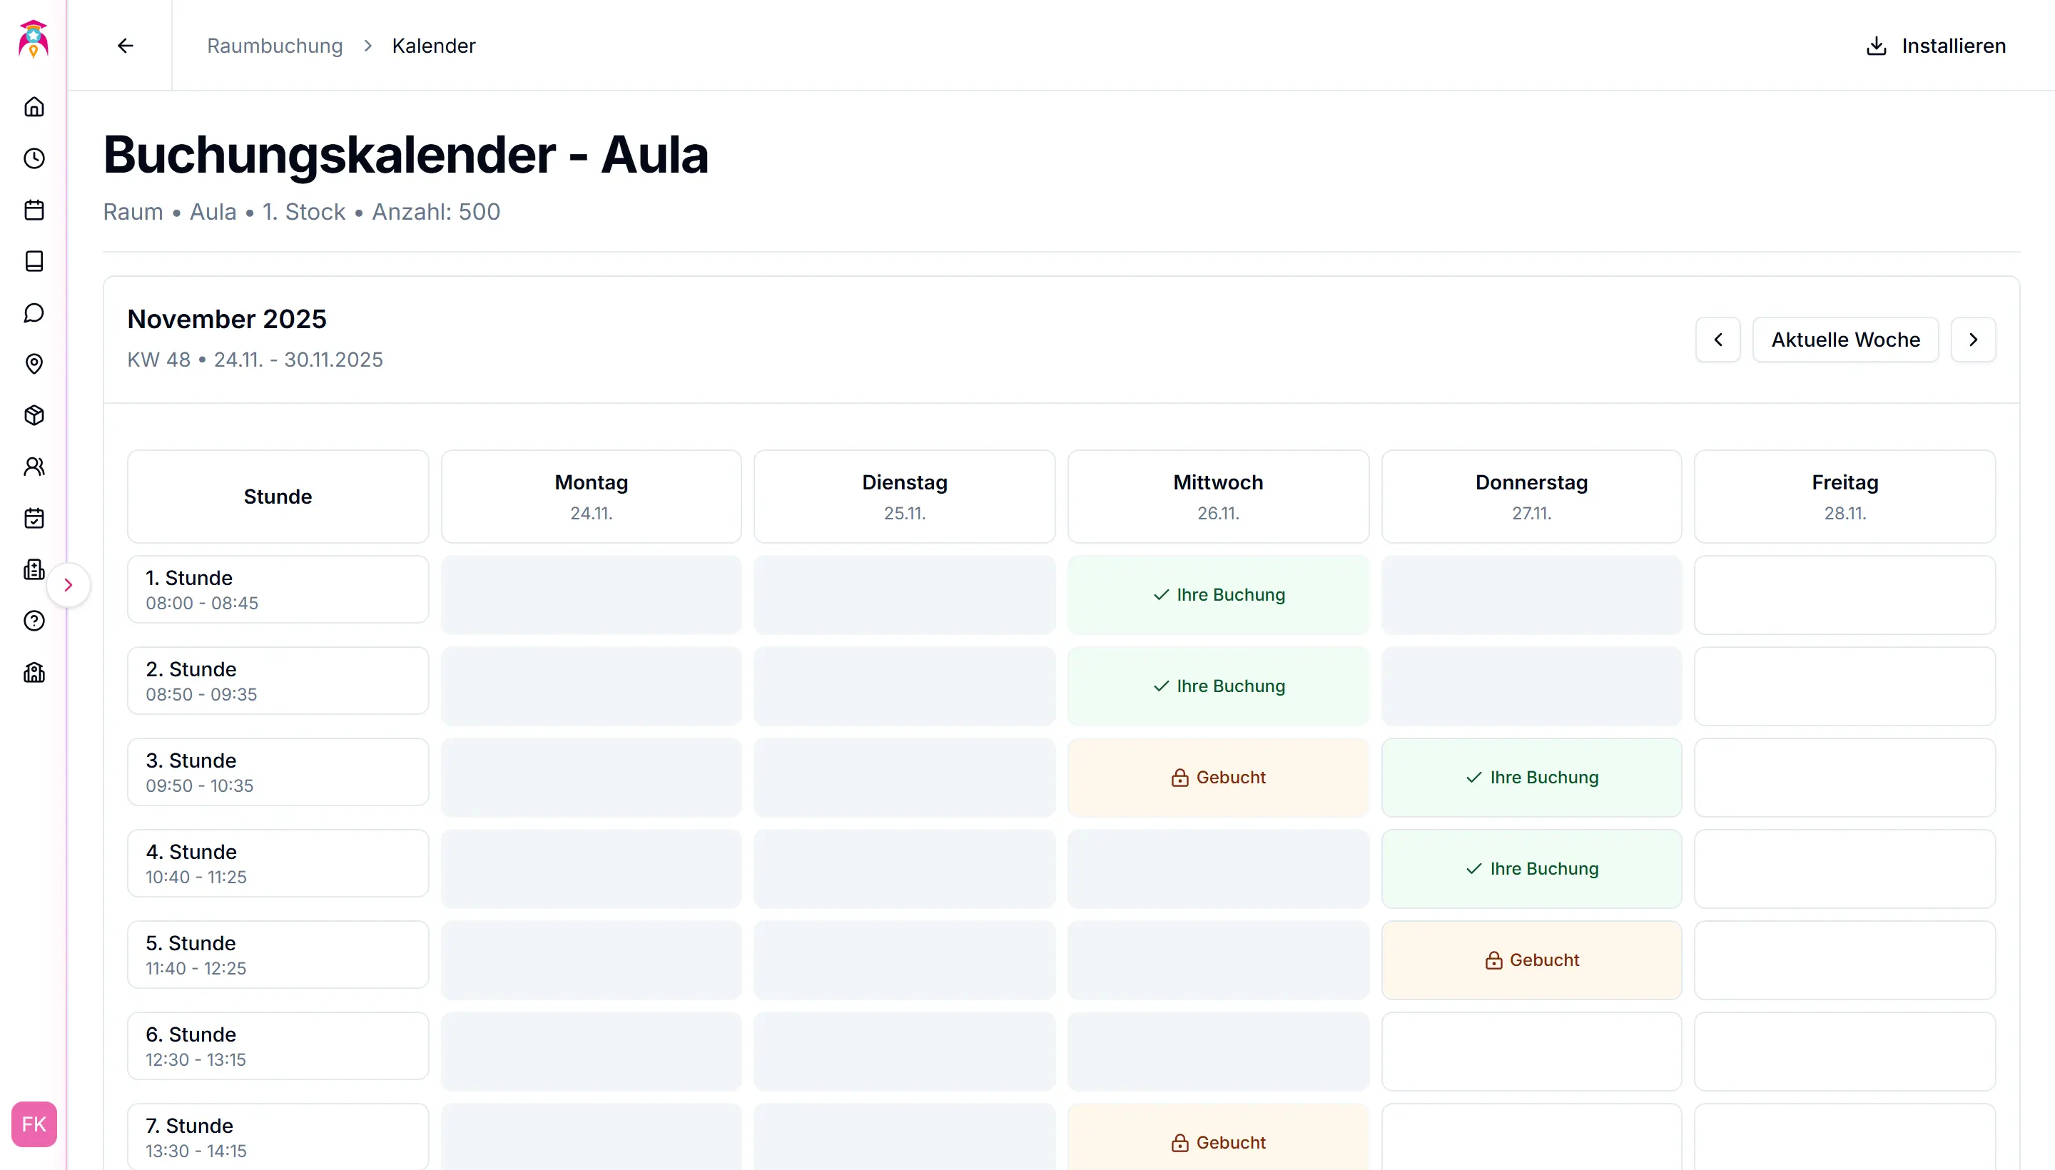Click the Installieren button
The width and height of the screenshot is (2055, 1170).
point(1935,46)
